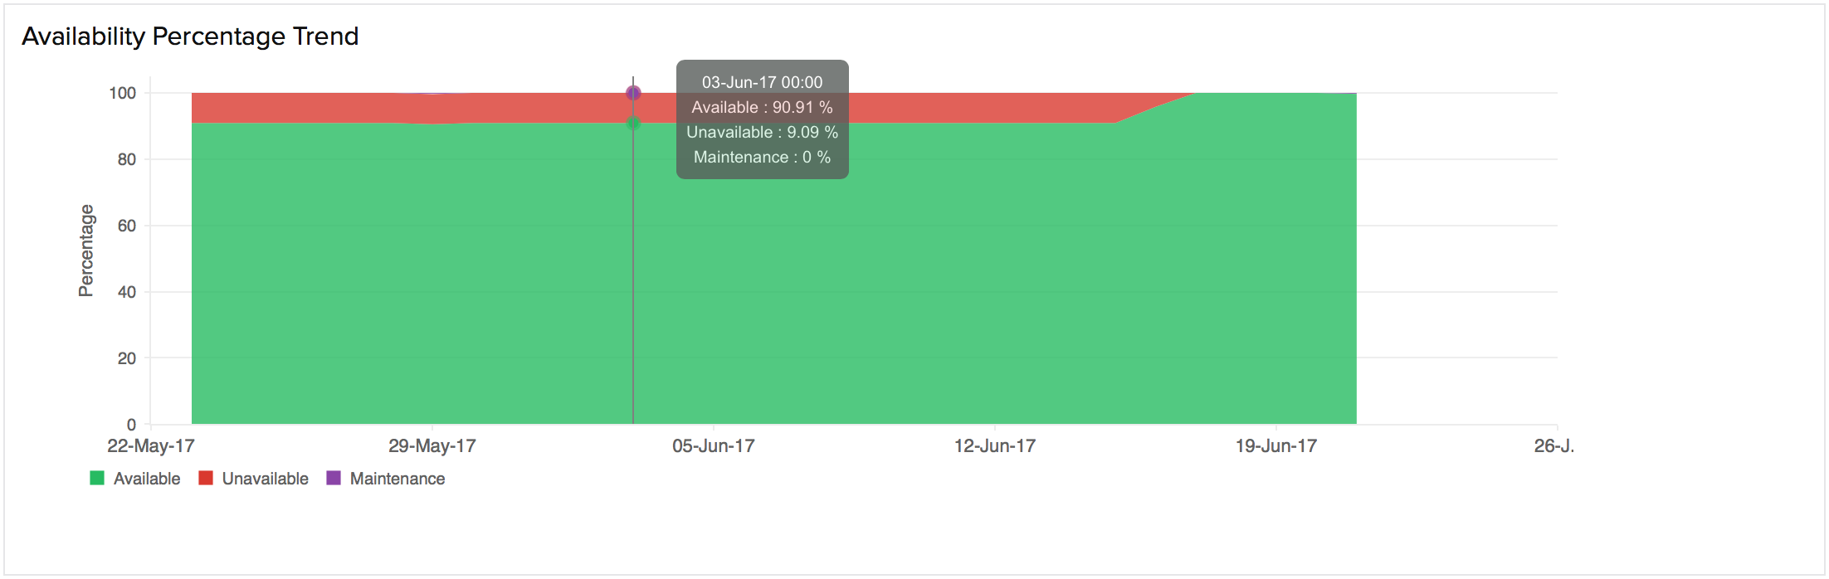Select the green Available data point marker
1829x579 pixels.
633,124
